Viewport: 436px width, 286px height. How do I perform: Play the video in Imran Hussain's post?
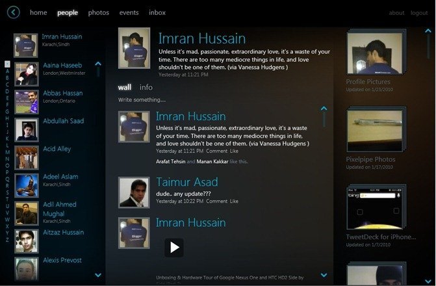pos(173,248)
